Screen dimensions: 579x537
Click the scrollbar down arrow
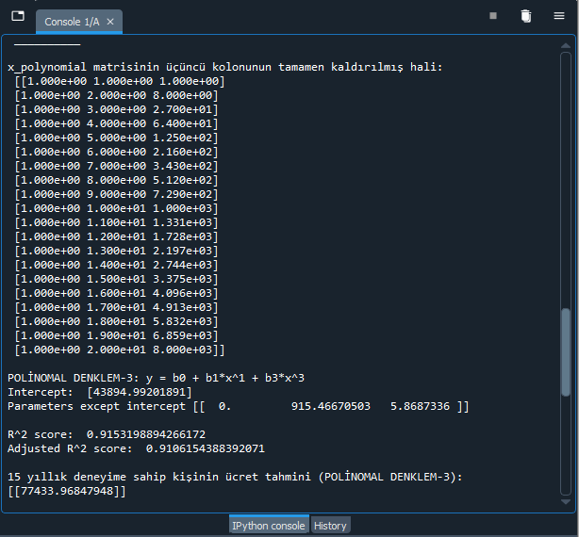pyautogui.click(x=566, y=501)
